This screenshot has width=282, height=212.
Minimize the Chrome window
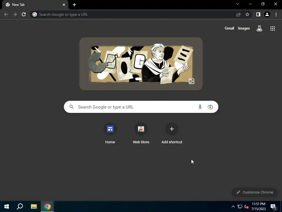(250, 4)
